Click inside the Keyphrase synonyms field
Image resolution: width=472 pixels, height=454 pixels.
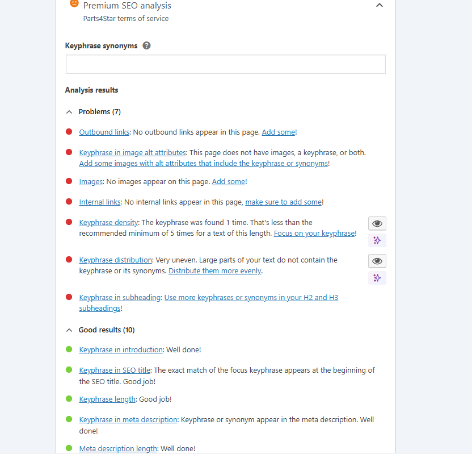pyautogui.click(x=225, y=64)
